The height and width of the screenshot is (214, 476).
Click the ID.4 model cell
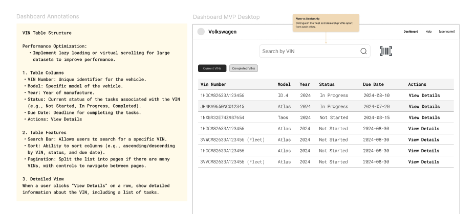[x=283, y=96]
